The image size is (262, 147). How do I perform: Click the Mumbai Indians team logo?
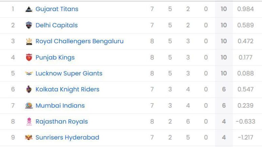point(29,105)
